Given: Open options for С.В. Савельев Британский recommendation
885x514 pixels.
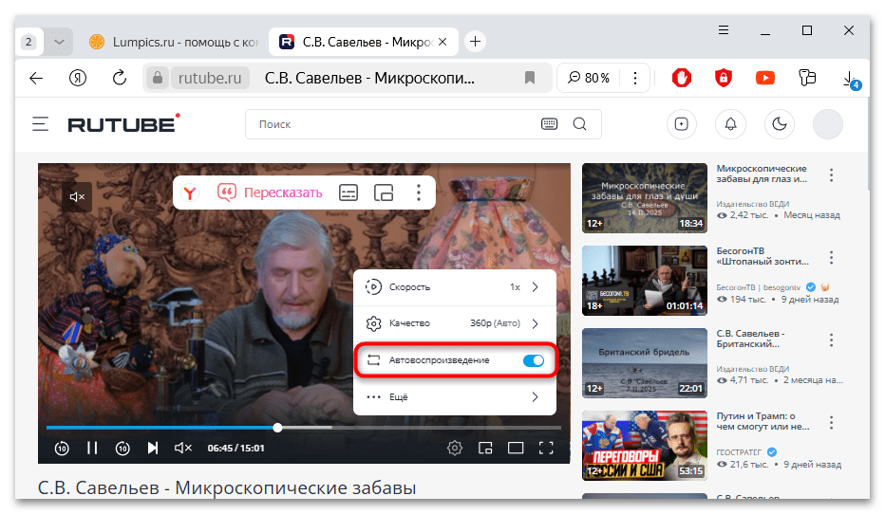Looking at the screenshot, I should 831,340.
